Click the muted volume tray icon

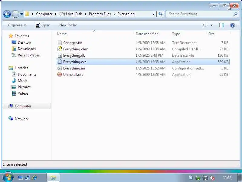coord(213,178)
